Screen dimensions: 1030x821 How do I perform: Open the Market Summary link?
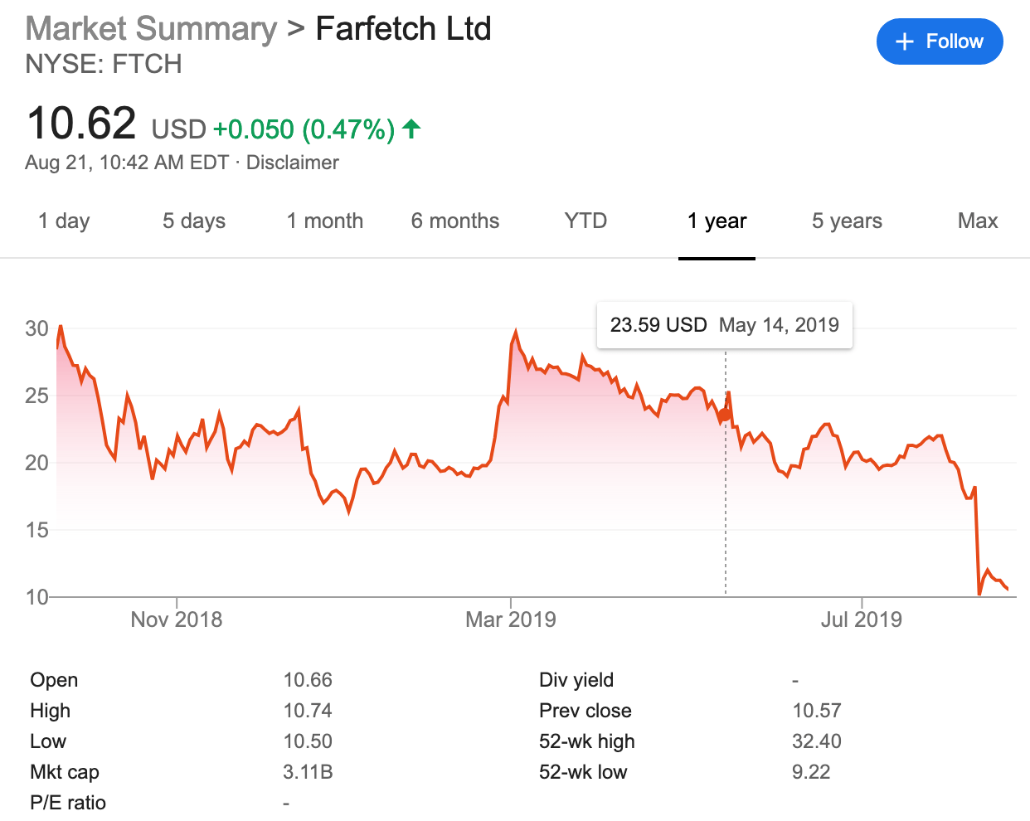pos(152,29)
